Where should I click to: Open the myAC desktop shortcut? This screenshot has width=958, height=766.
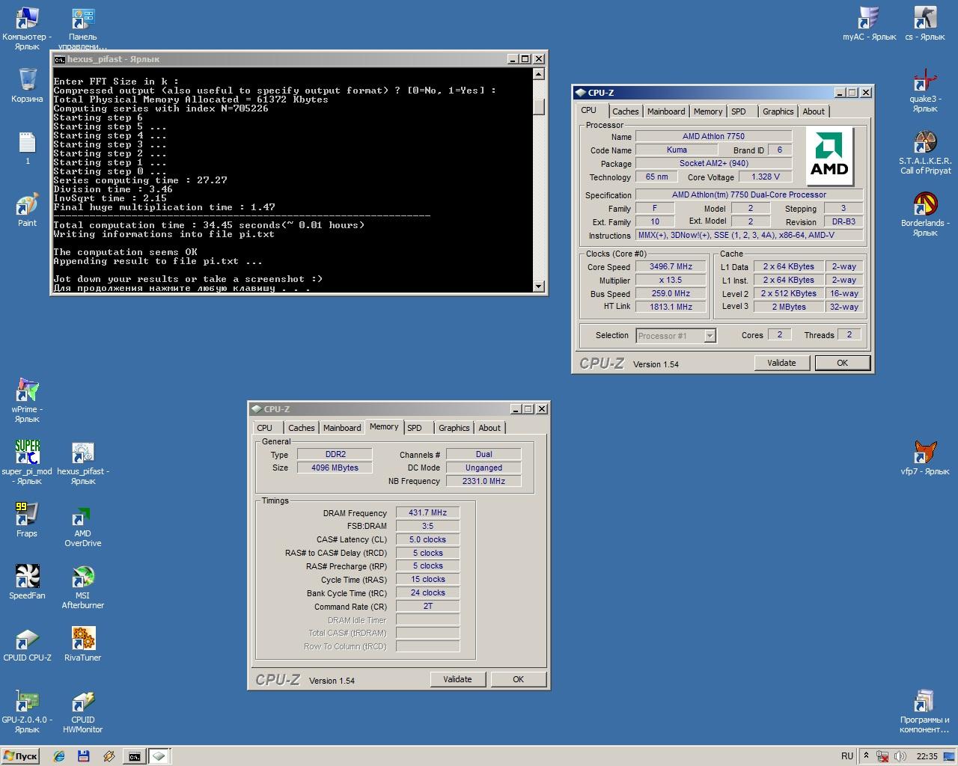(x=869, y=23)
